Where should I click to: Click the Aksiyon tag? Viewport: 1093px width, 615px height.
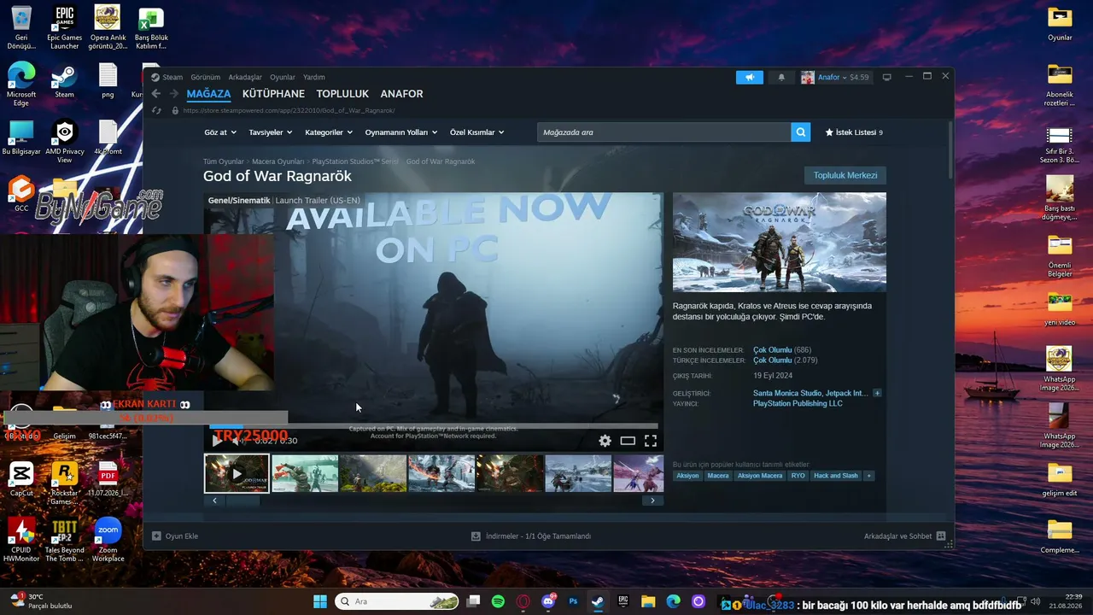pos(687,476)
